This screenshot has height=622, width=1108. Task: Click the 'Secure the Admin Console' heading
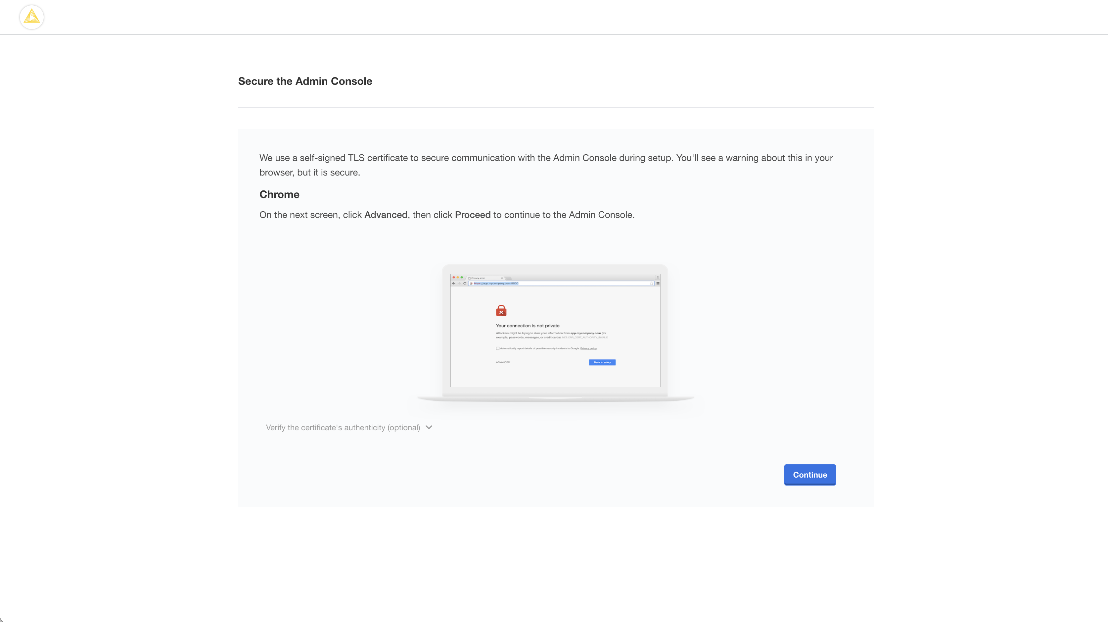coord(305,81)
